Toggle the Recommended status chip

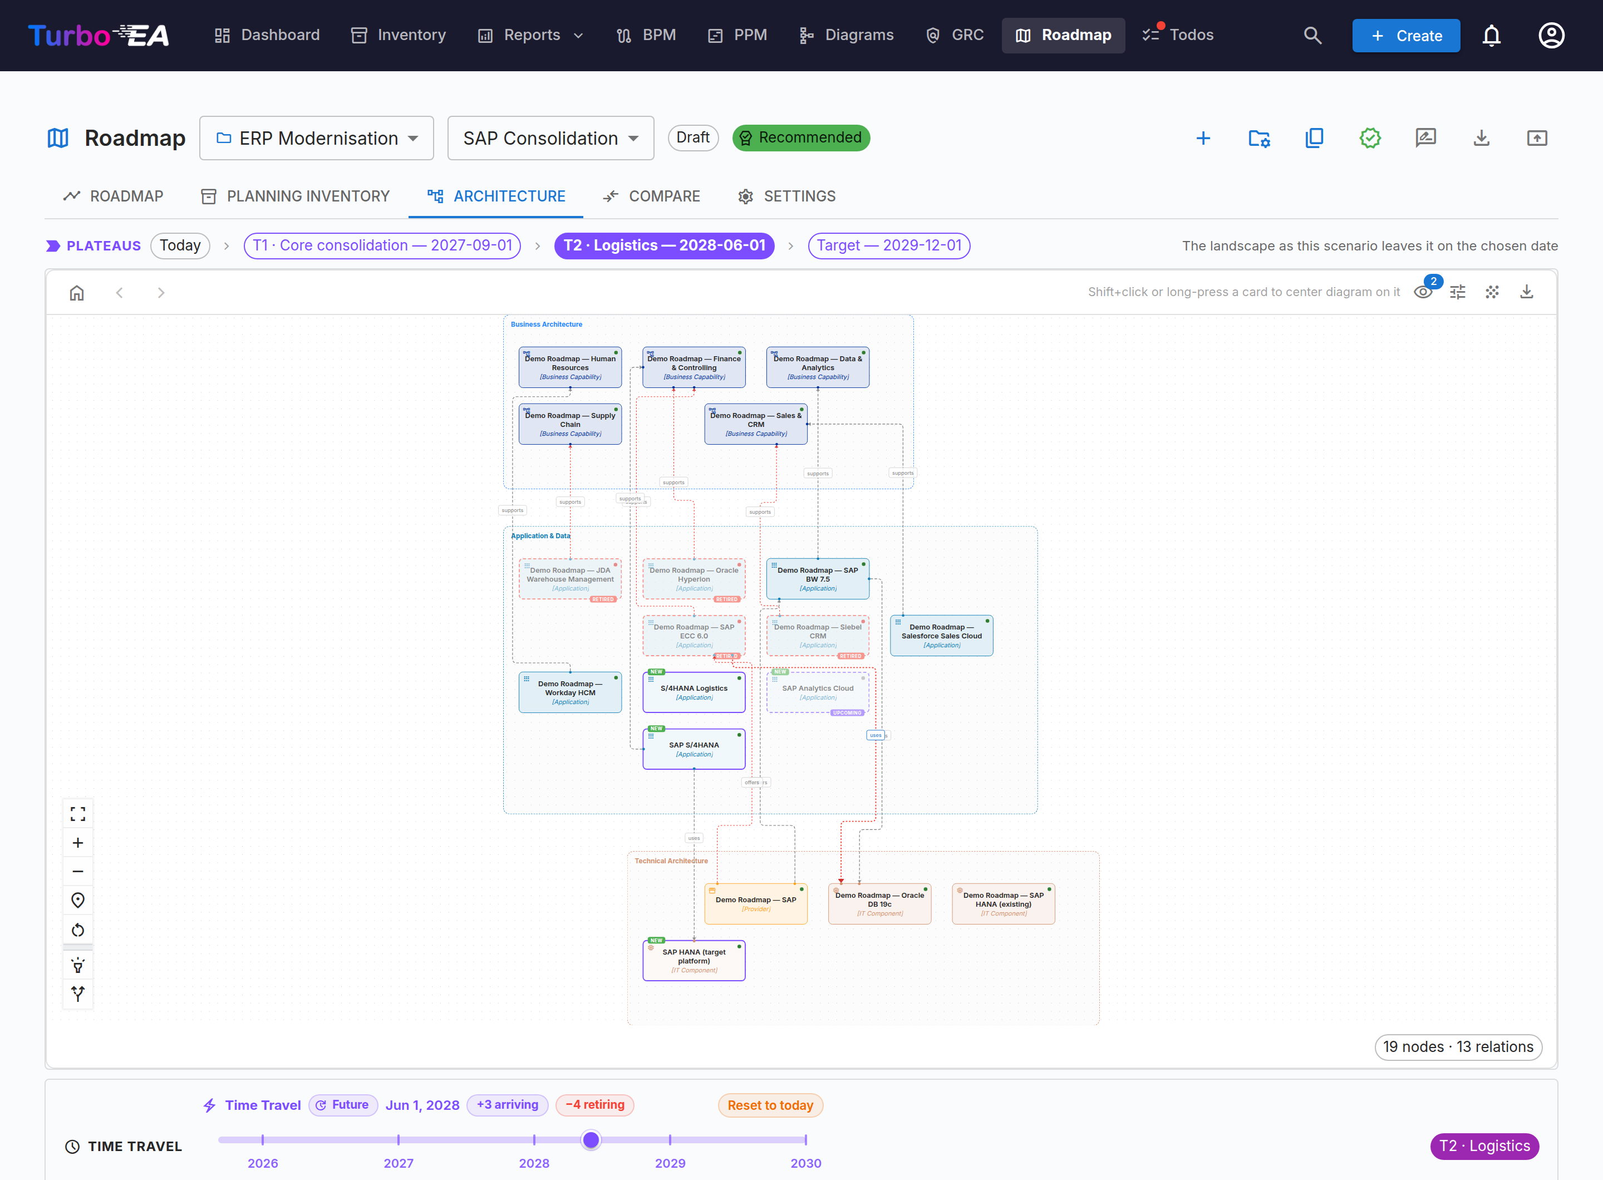pos(801,138)
